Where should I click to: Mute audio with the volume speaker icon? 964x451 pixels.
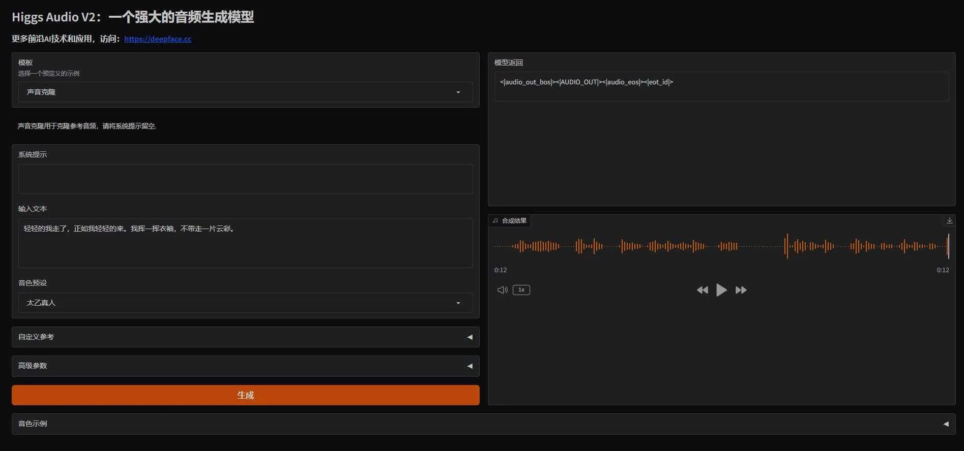coord(502,290)
